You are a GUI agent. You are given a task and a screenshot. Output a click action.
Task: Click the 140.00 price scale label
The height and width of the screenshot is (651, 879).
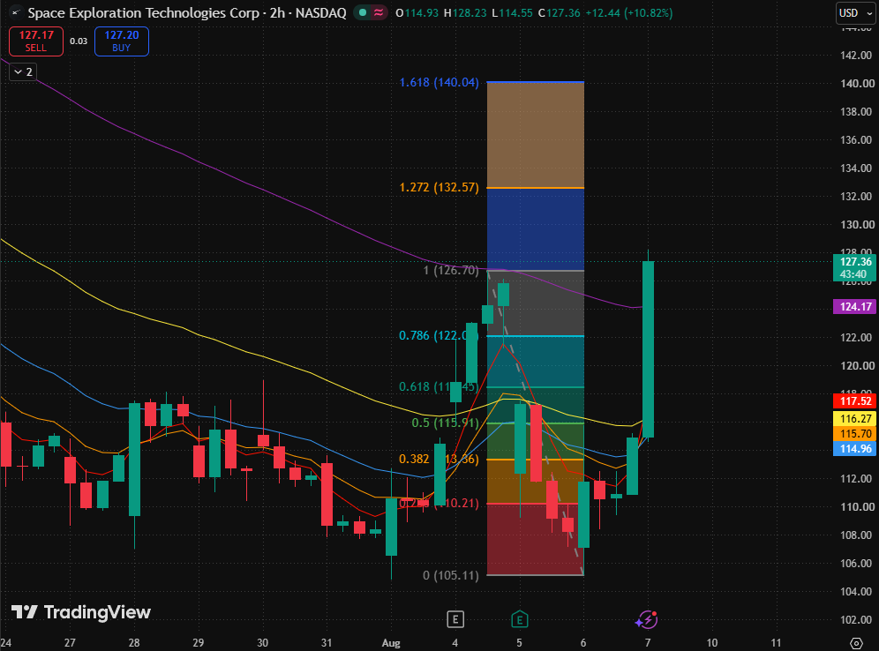857,84
